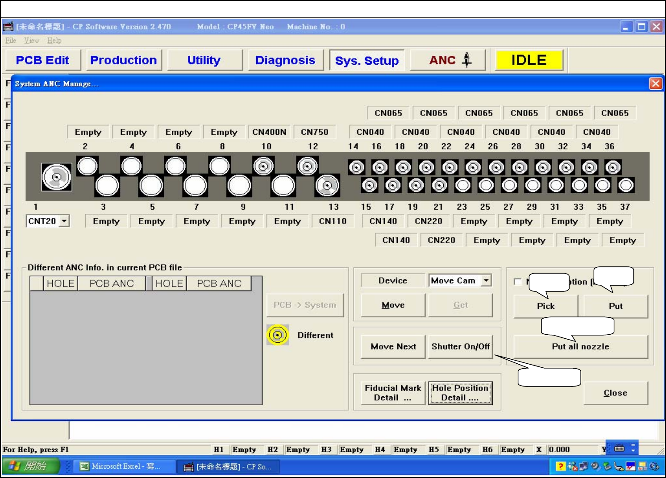Image resolution: width=666 pixels, height=478 pixels.
Task: Select nozzle hole 1 in ANC station
Action: tap(57, 177)
